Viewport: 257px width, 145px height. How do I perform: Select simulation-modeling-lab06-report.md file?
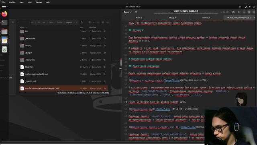click(x=63, y=89)
